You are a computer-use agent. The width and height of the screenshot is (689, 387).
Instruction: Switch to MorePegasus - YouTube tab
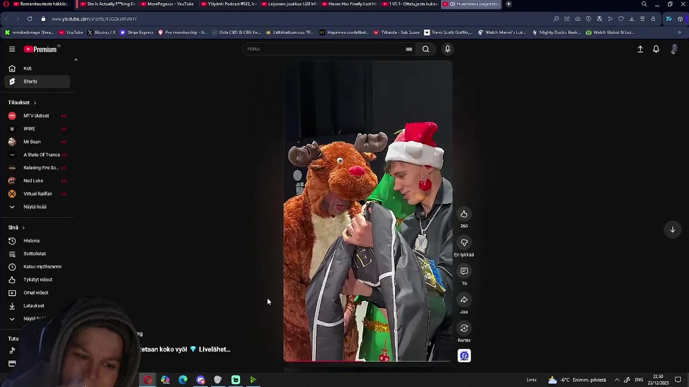click(167, 4)
